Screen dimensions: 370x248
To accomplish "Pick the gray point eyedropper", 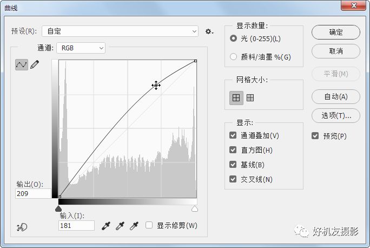I will [120, 226].
